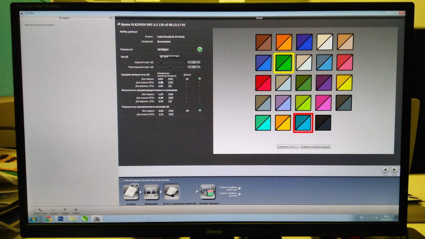
Task: Select the Отчет о контроле качества step icon
Action: (x=171, y=192)
